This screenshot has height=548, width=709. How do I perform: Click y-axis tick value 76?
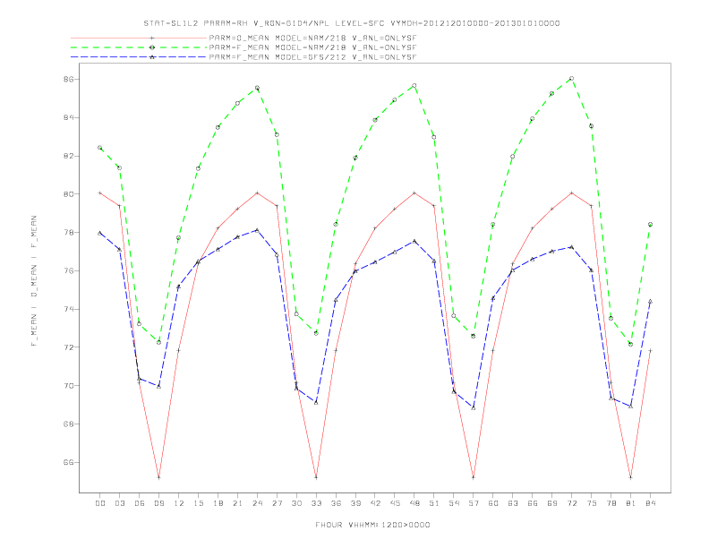click(69, 270)
